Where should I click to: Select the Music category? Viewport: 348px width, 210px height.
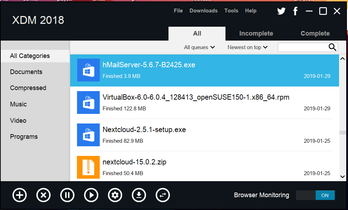click(19, 104)
